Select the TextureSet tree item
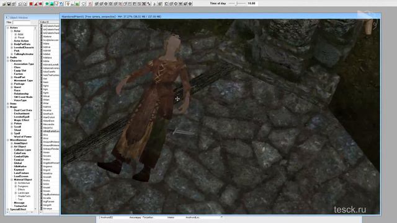Image resolution: width=397 pixels, height=223 pixels. coord(20,206)
